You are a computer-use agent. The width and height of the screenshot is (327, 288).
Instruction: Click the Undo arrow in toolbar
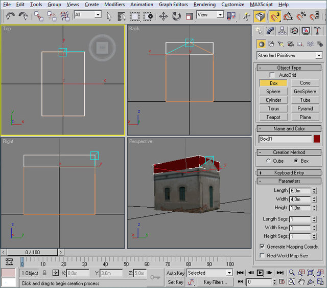tap(10, 16)
